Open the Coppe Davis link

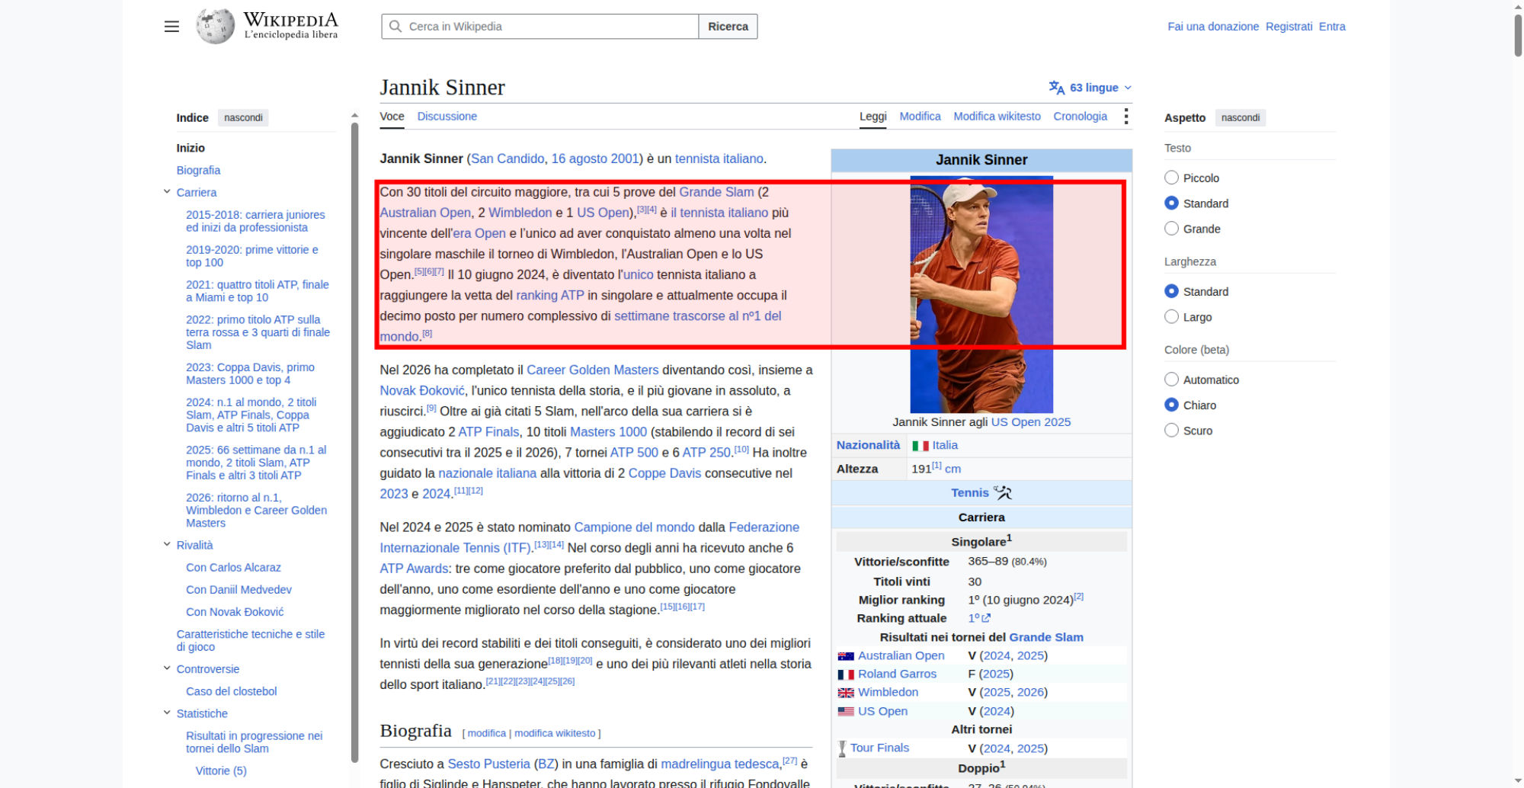pyautogui.click(x=664, y=473)
